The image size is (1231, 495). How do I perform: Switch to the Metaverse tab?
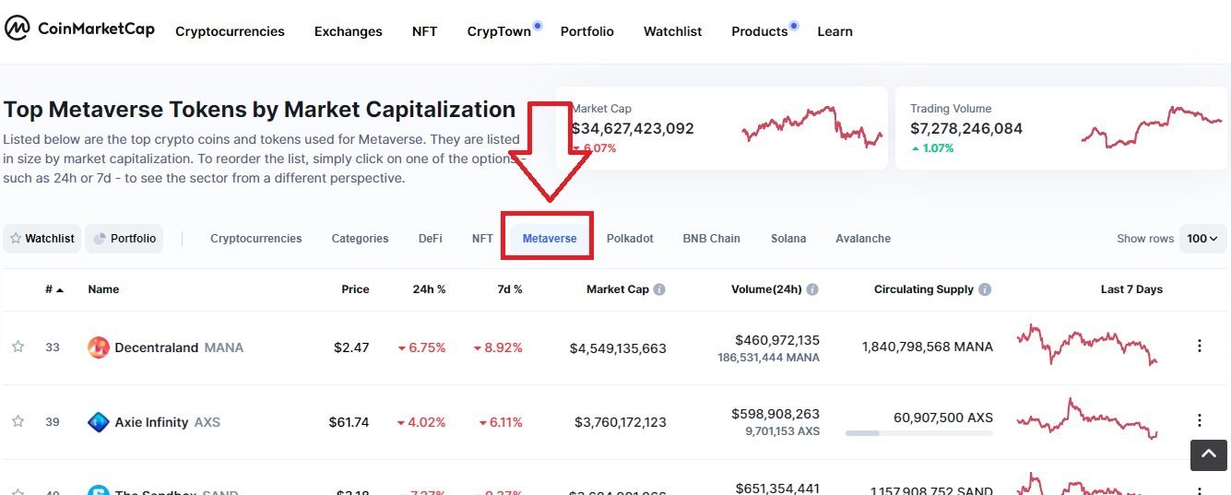pyautogui.click(x=550, y=239)
